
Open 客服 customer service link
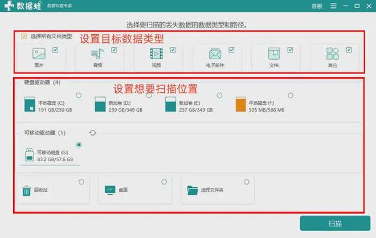click(x=317, y=6)
